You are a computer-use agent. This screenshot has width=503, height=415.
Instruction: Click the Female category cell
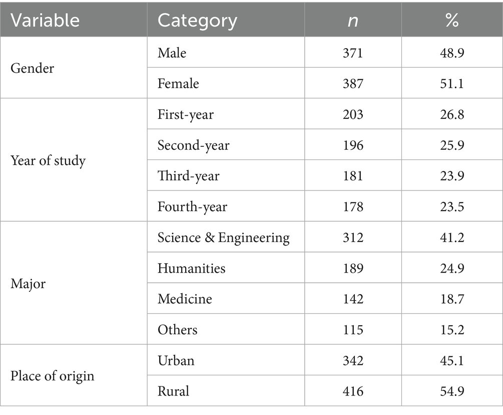click(178, 83)
